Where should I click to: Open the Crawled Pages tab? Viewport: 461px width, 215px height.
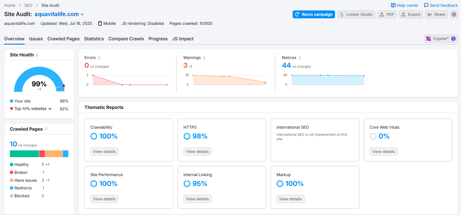click(x=63, y=39)
